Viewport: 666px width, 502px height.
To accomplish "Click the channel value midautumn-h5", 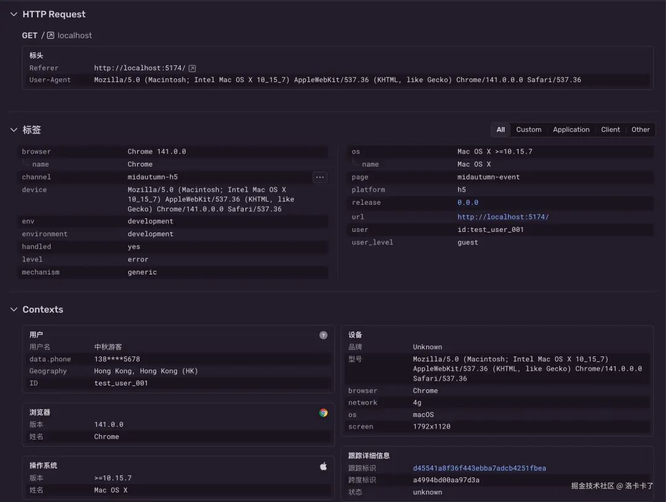I will [152, 177].
